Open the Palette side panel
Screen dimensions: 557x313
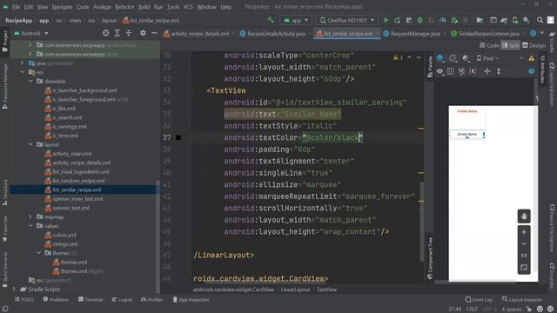click(x=430, y=66)
